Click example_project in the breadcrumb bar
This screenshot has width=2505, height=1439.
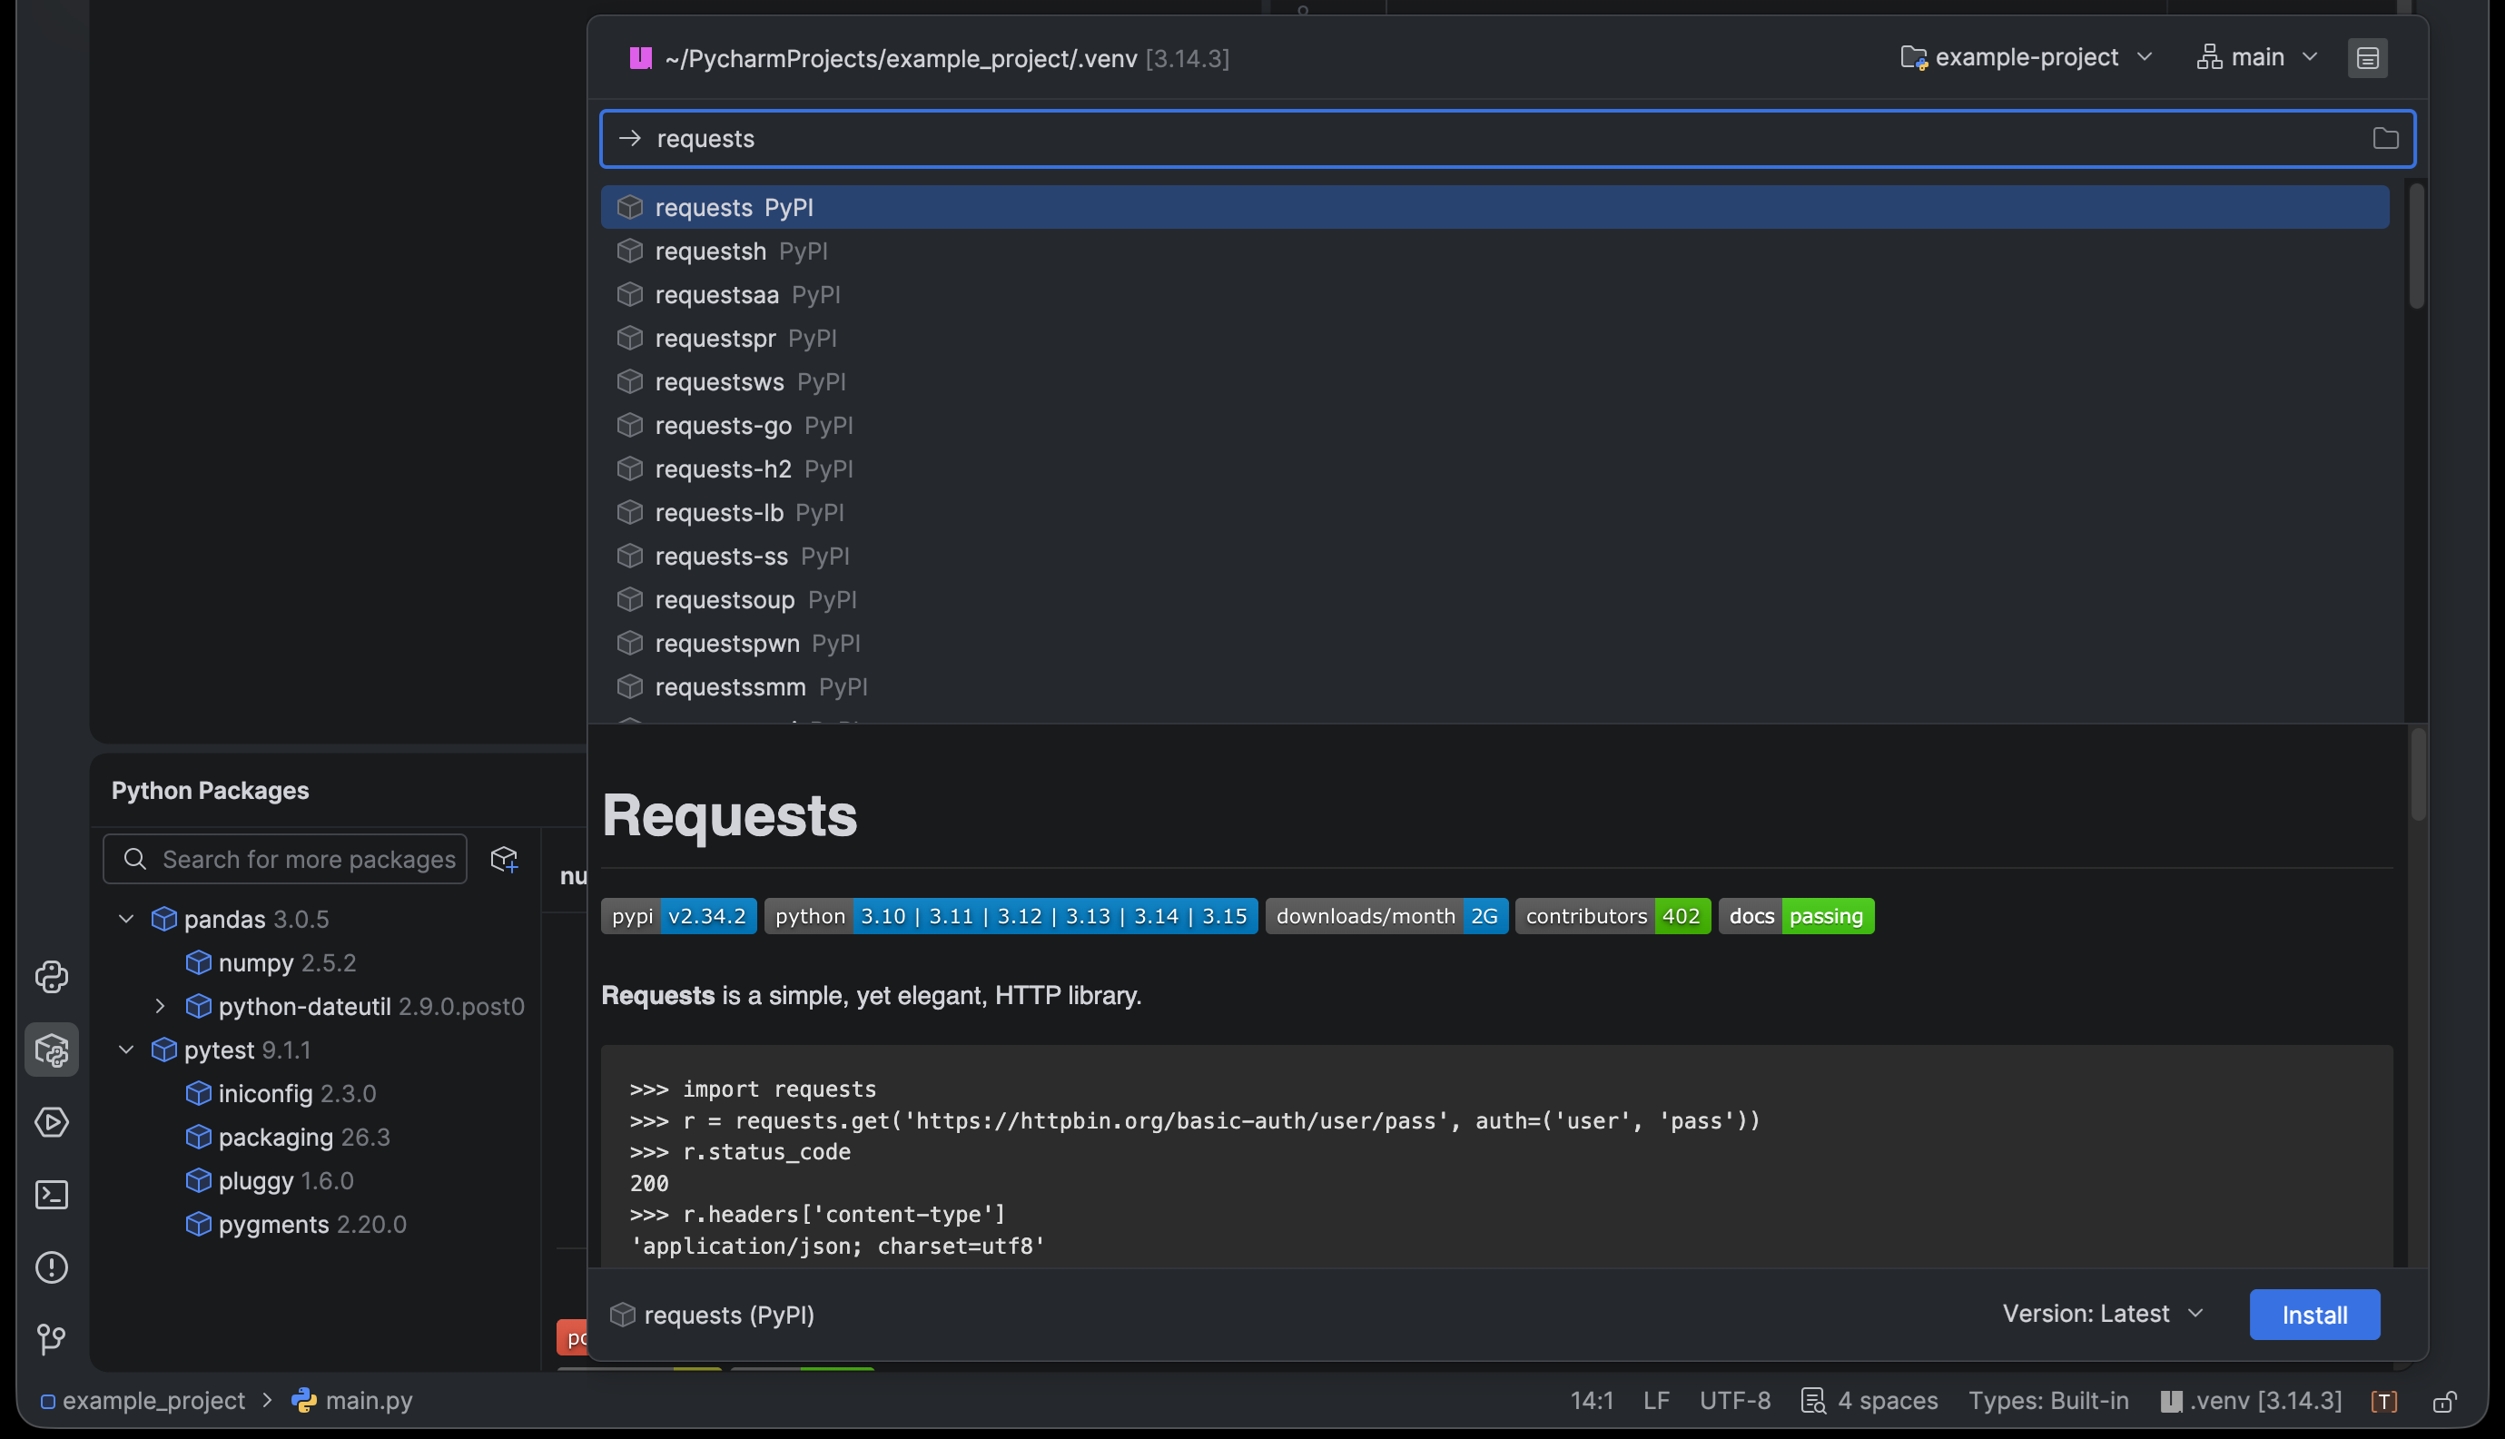click(x=143, y=1401)
